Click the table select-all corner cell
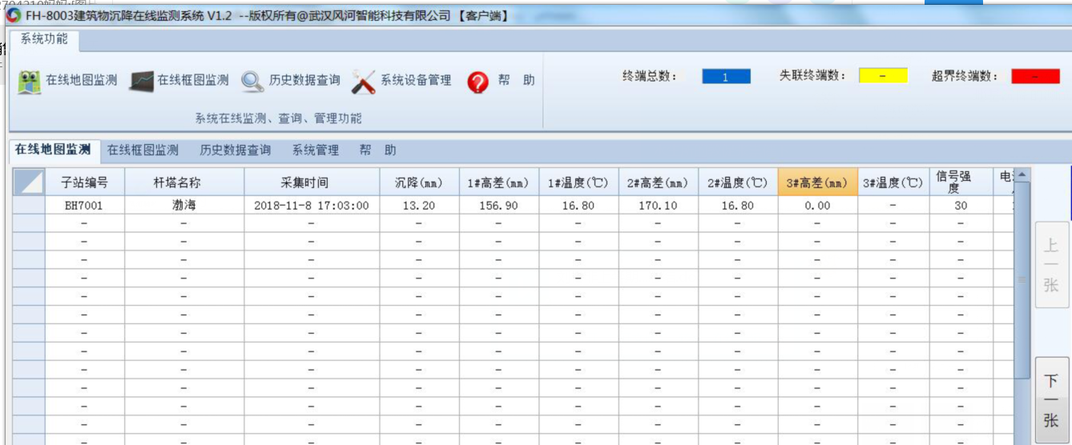 pyautogui.click(x=29, y=182)
